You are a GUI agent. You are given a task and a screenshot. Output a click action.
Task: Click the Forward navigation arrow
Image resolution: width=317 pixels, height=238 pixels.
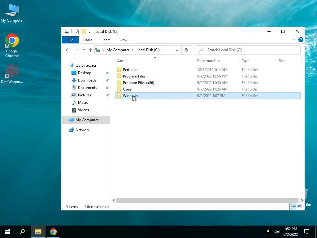point(77,50)
